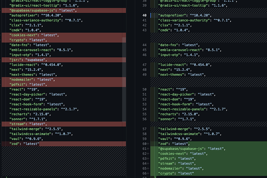Select line number 56 in right gutter
This screenshot has width=267, height=178.
tap(144, 119)
